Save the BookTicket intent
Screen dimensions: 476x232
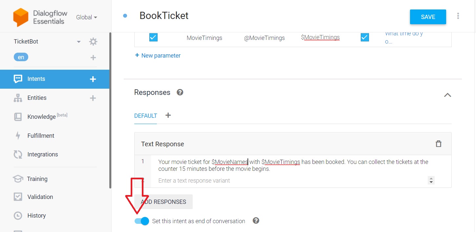(428, 16)
